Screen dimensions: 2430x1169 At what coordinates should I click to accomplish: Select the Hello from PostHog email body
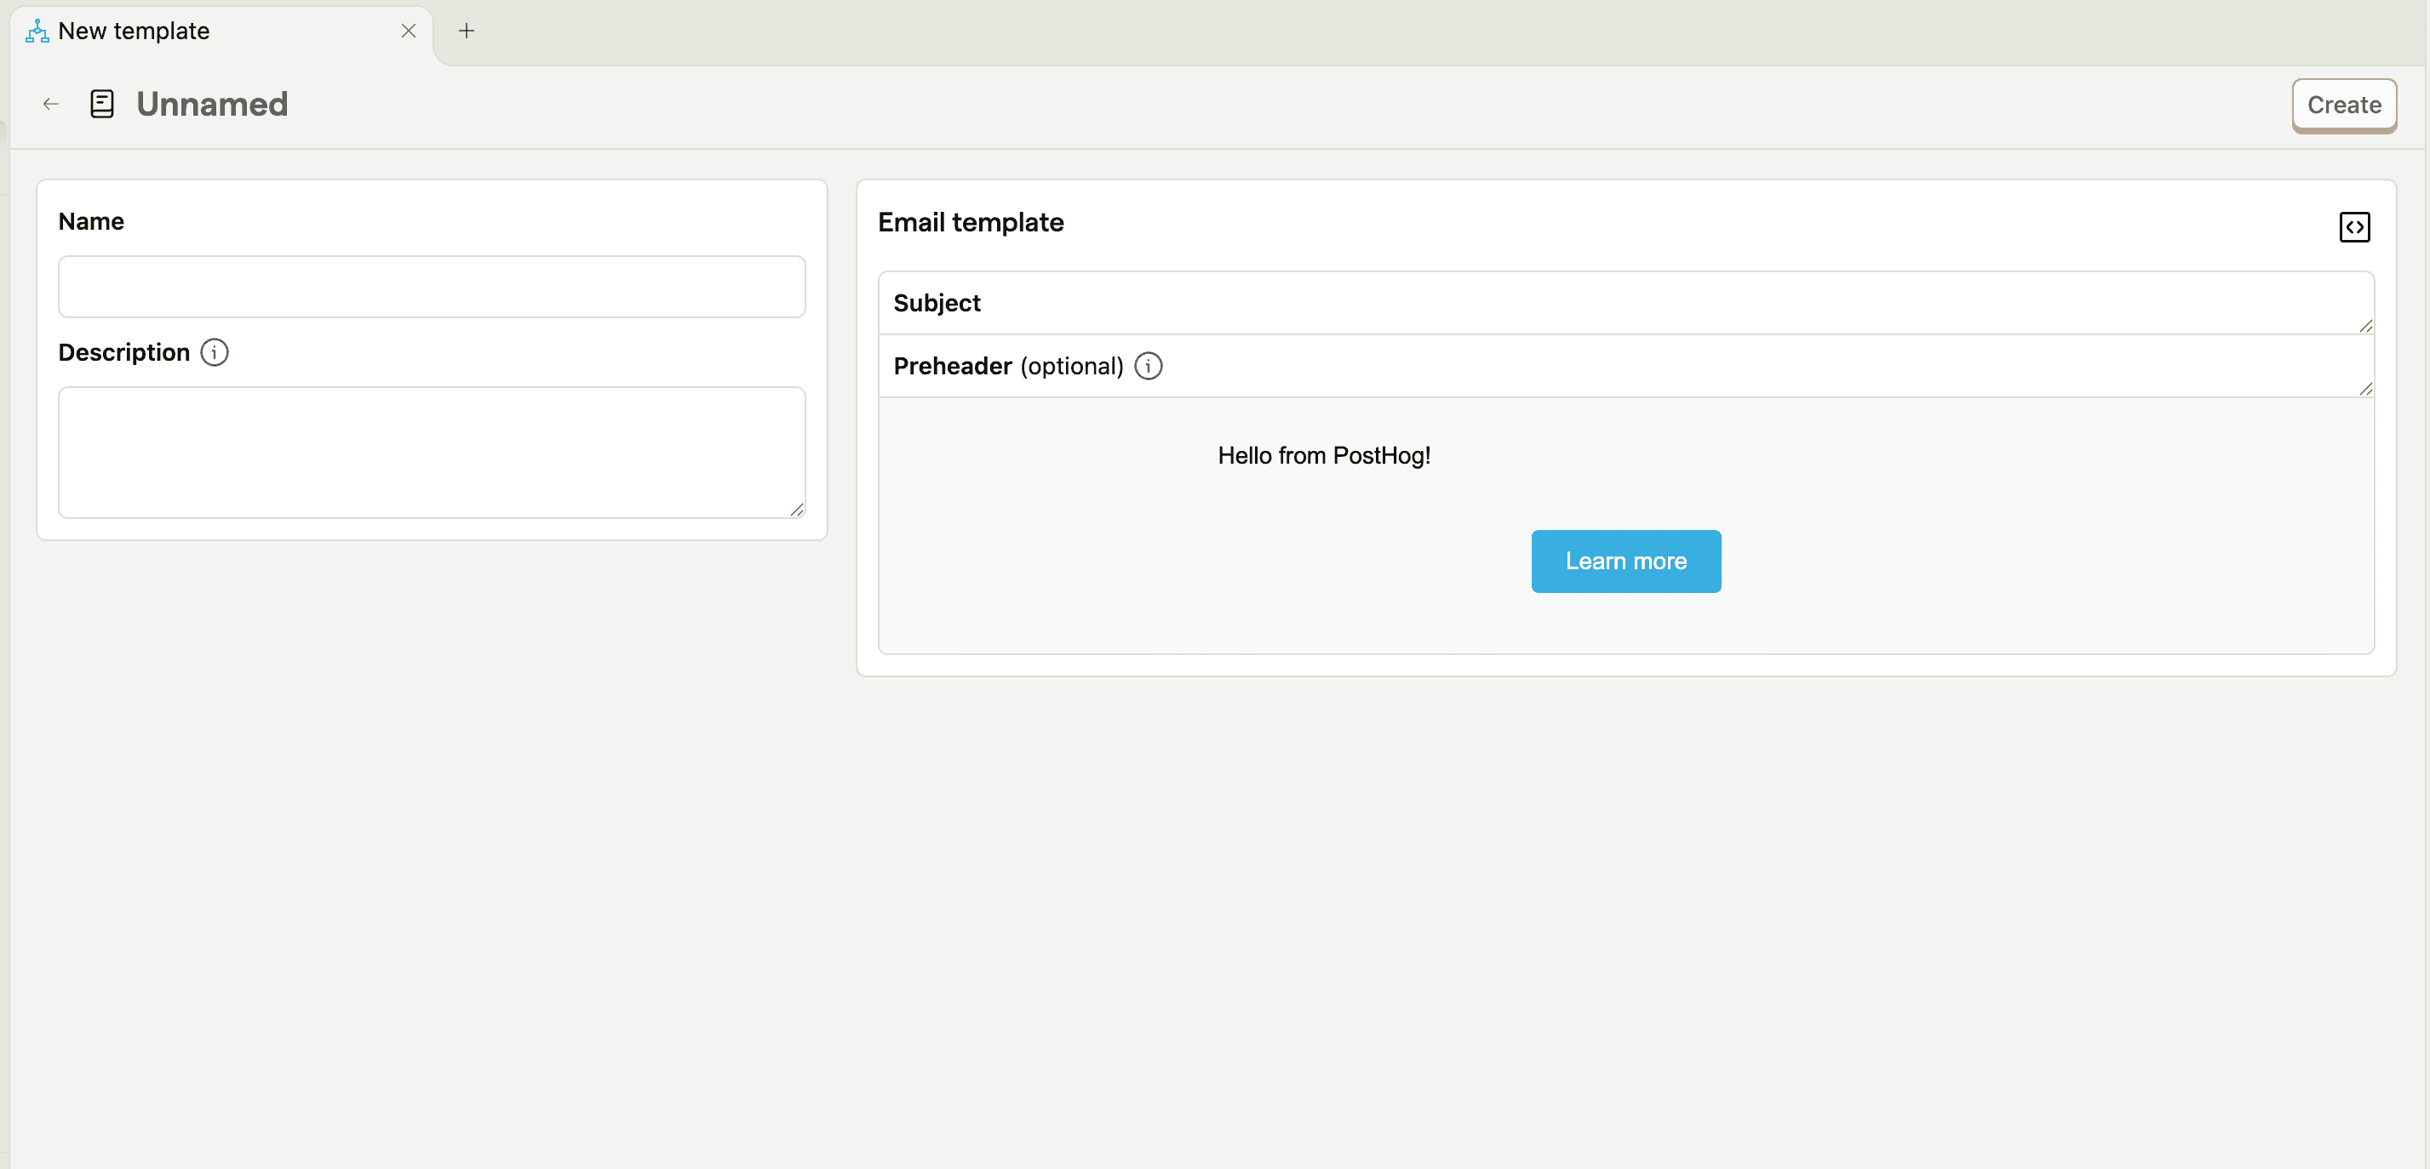click(x=1325, y=455)
